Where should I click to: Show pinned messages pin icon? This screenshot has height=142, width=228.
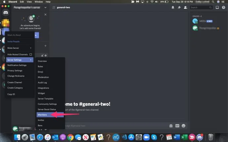[x=179, y=7]
